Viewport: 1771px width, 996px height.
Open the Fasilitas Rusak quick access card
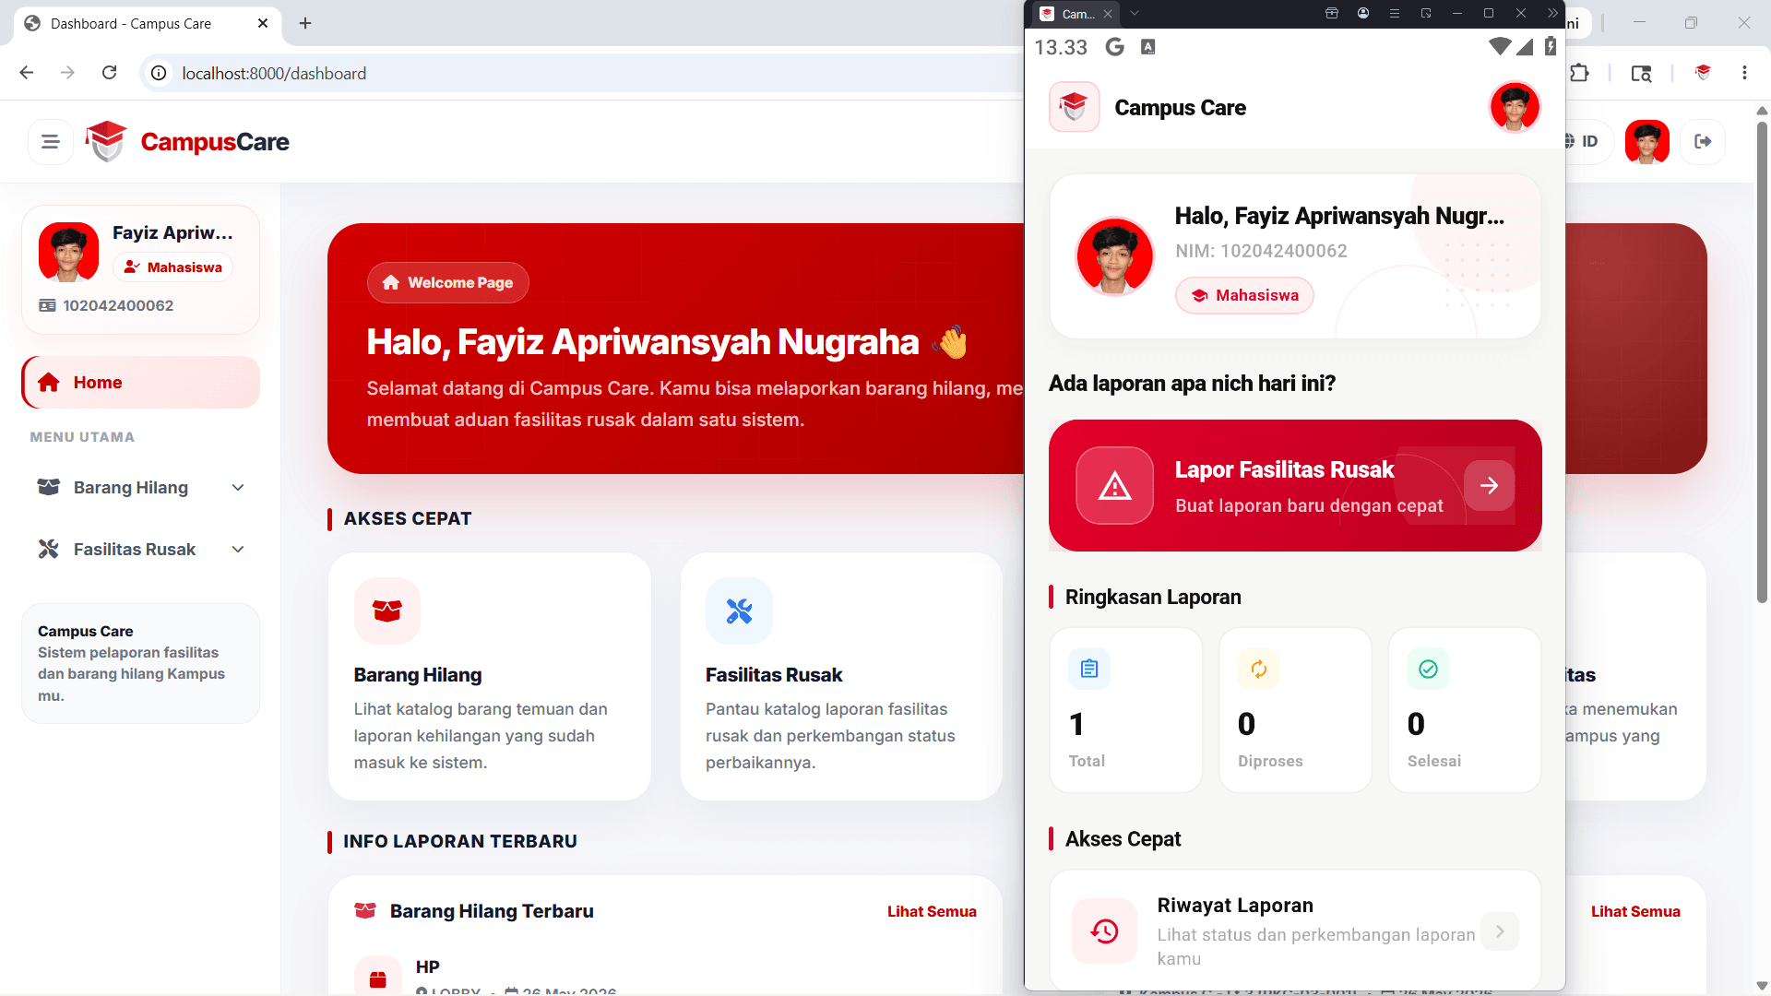coord(841,676)
